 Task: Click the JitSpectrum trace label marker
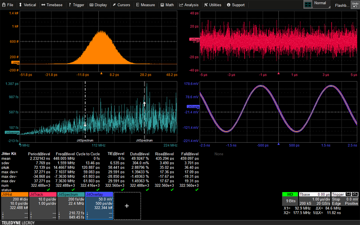click(x=12, y=132)
